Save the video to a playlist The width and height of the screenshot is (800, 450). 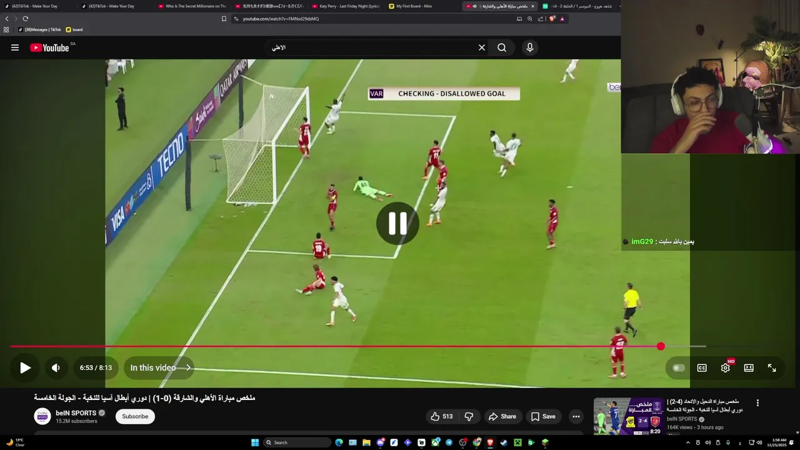(542, 416)
